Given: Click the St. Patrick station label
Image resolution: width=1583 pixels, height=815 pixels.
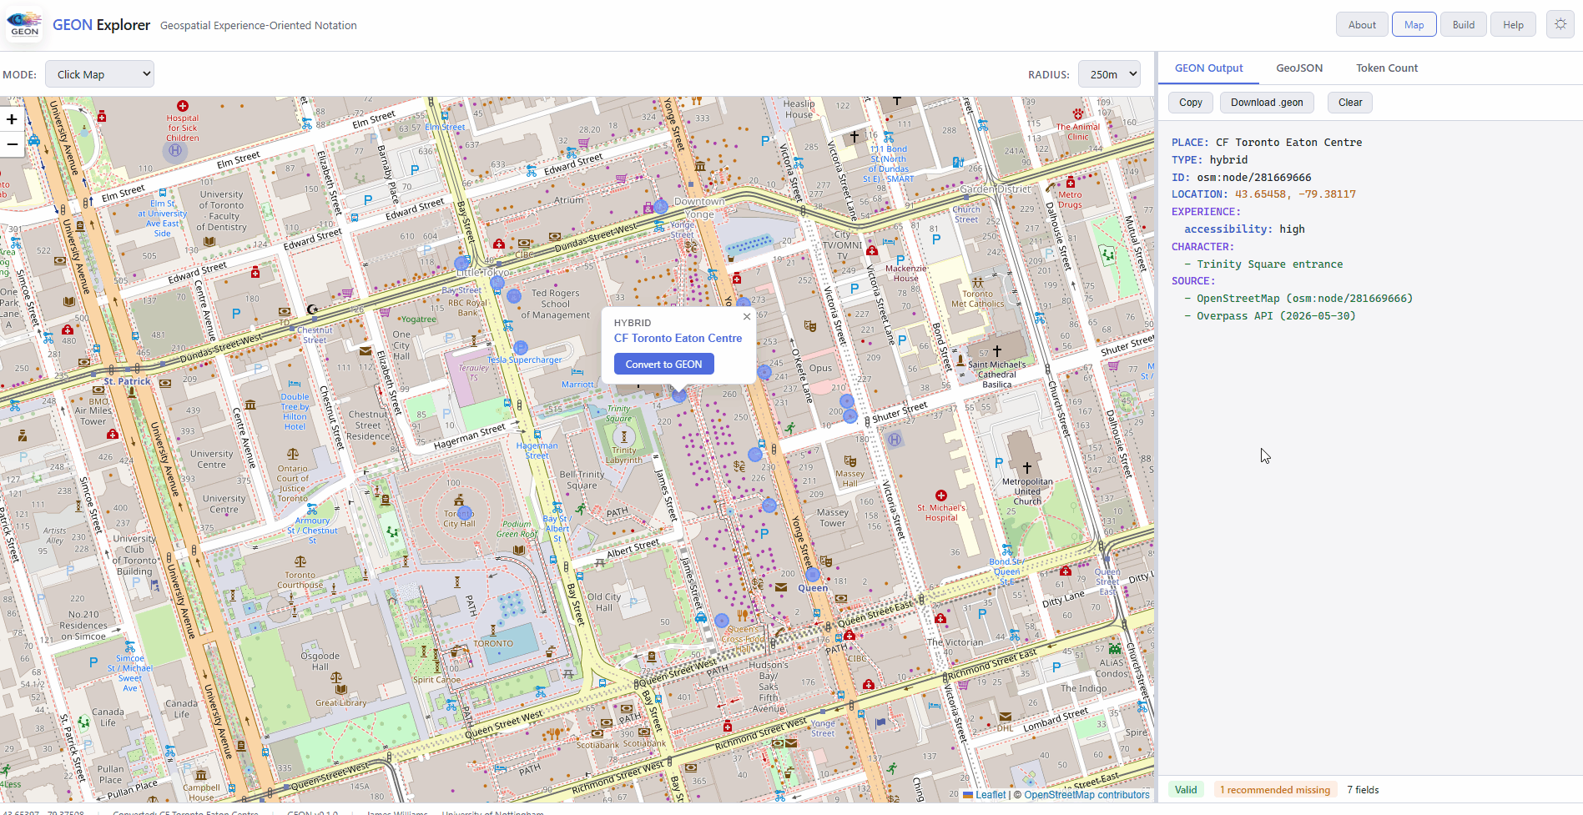Looking at the screenshot, I should [127, 381].
